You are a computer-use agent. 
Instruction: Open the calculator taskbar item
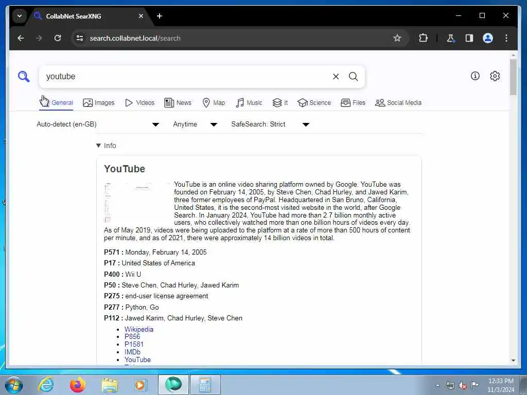[x=205, y=385]
